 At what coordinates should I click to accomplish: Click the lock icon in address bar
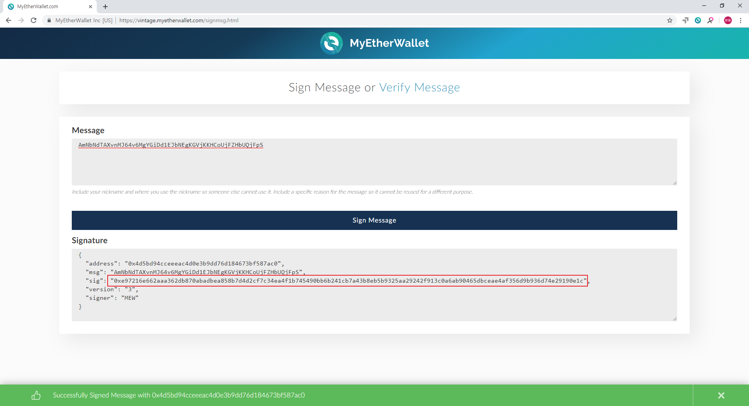(x=49, y=20)
